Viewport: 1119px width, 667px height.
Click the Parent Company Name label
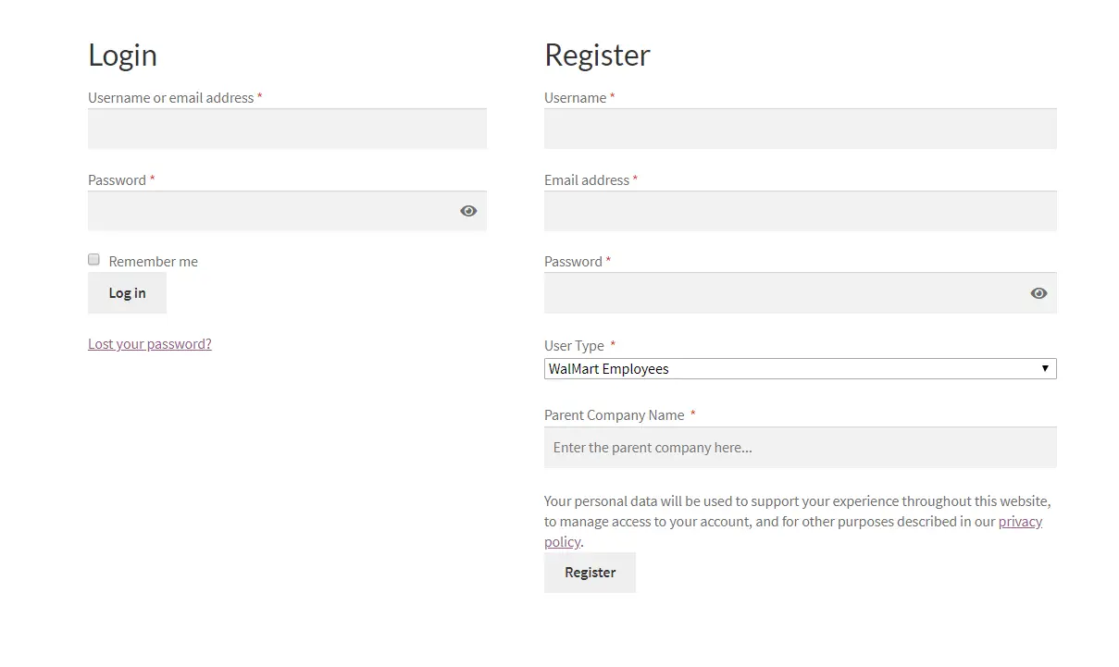(x=615, y=415)
